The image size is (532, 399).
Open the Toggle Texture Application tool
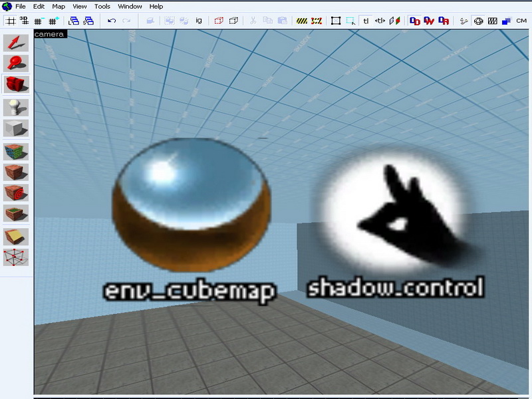(16, 152)
